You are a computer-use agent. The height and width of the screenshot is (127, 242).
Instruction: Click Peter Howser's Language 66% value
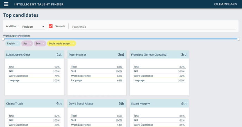(120, 81)
